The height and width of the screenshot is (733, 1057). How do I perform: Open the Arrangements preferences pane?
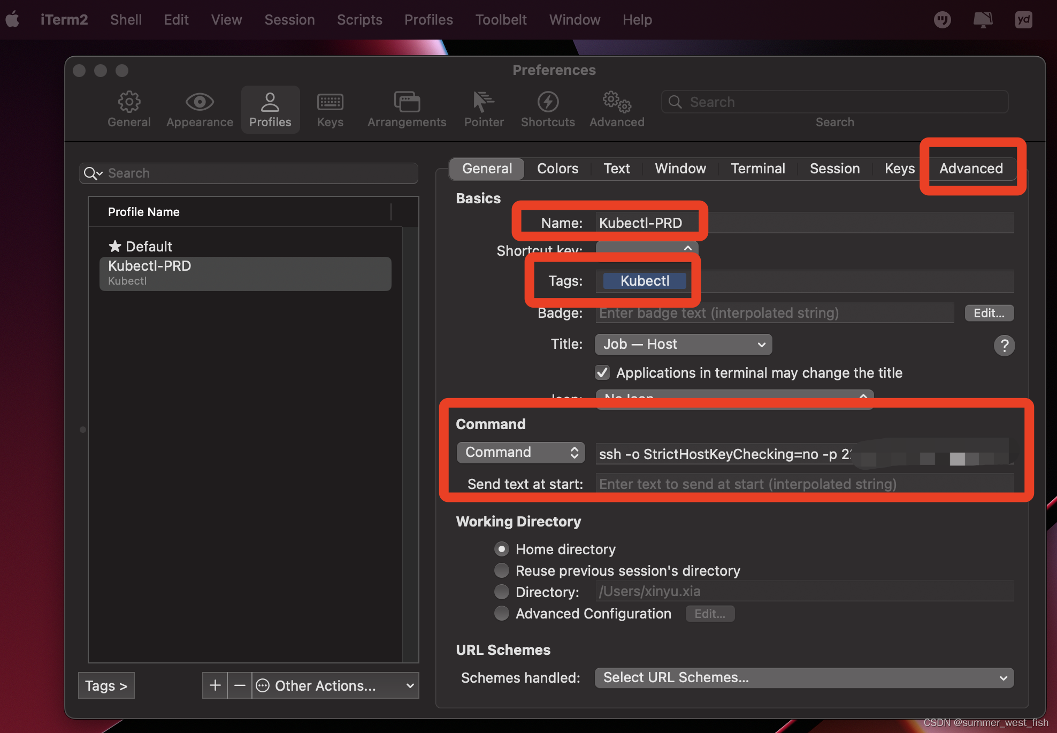407,109
